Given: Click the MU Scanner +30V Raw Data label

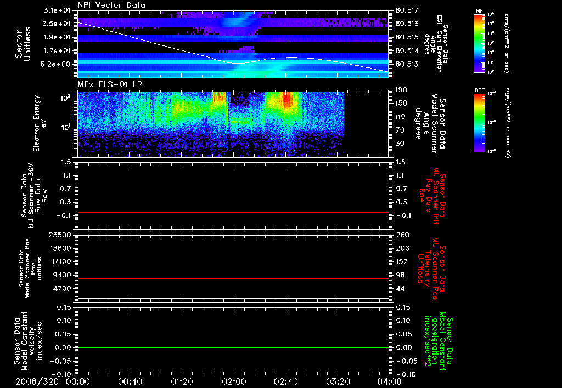Looking at the screenshot, I should [x=34, y=196].
